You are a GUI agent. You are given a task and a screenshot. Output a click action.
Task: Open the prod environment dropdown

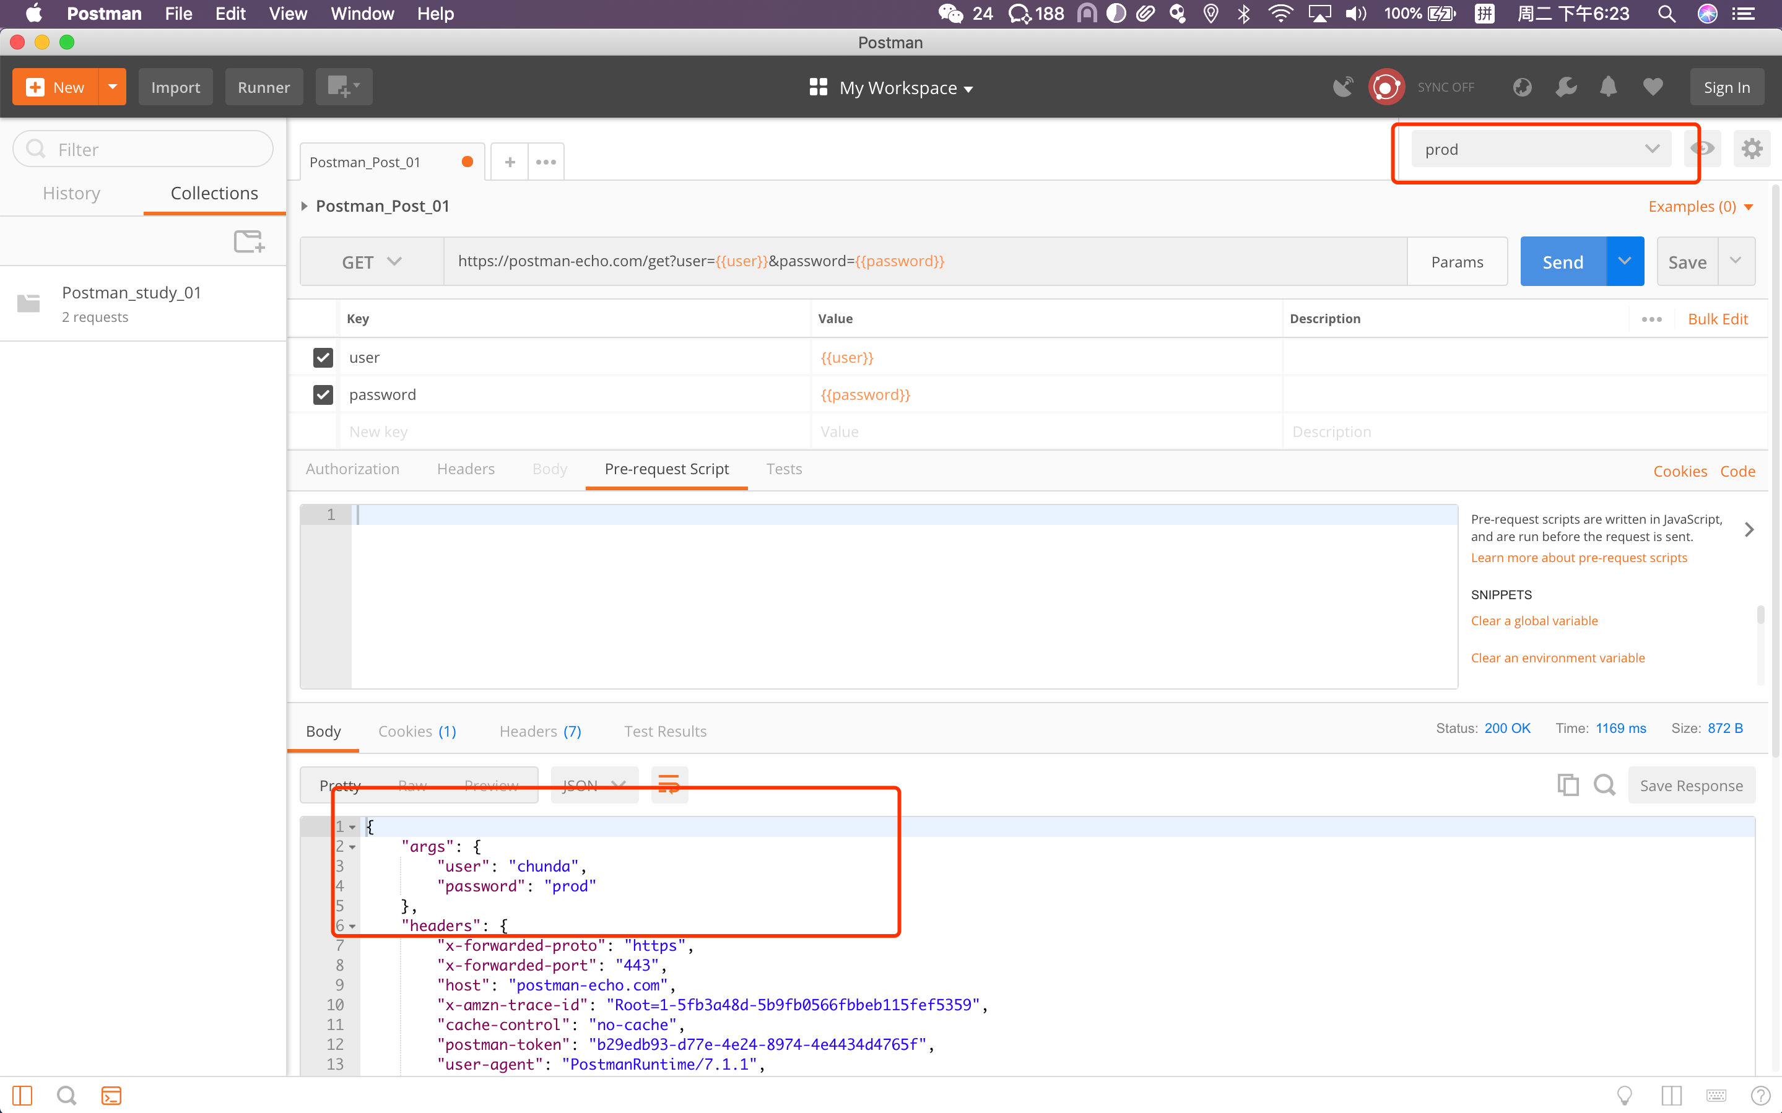point(1541,149)
